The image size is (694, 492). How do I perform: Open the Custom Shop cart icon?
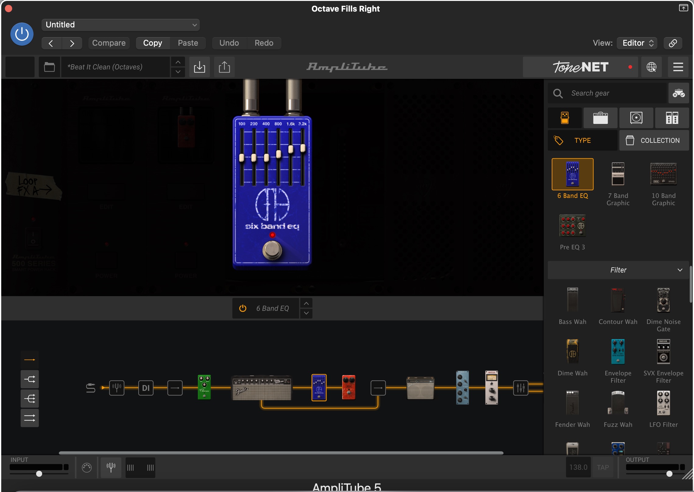pos(678,93)
